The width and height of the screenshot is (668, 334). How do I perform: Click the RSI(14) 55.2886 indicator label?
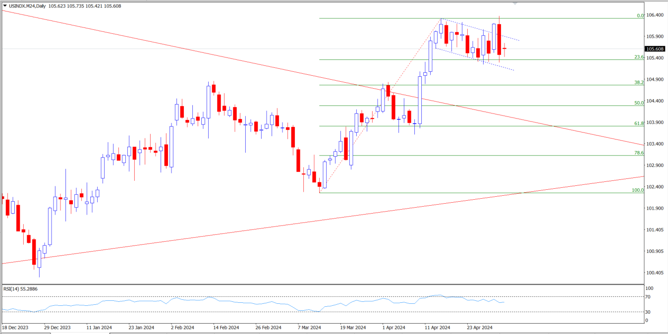click(x=21, y=288)
